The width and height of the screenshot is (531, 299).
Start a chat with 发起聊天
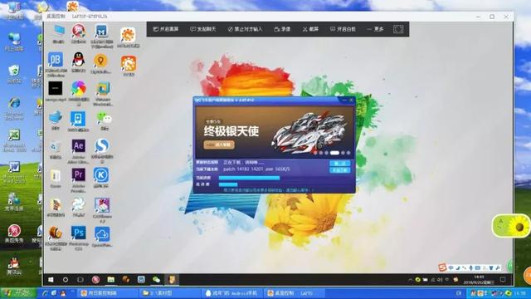pyautogui.click(x=202, y=29)
